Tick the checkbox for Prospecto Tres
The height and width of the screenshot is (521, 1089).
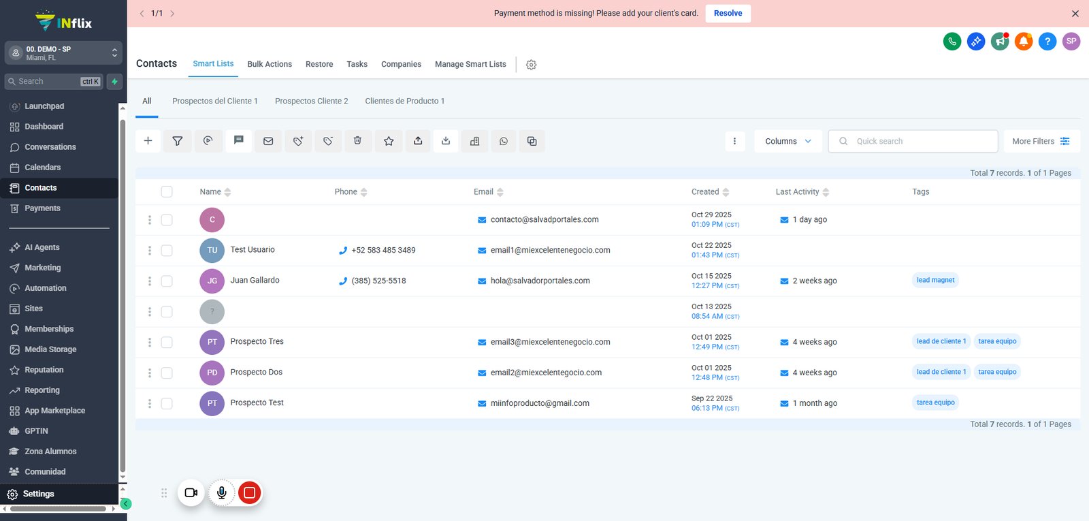[167, 343]
